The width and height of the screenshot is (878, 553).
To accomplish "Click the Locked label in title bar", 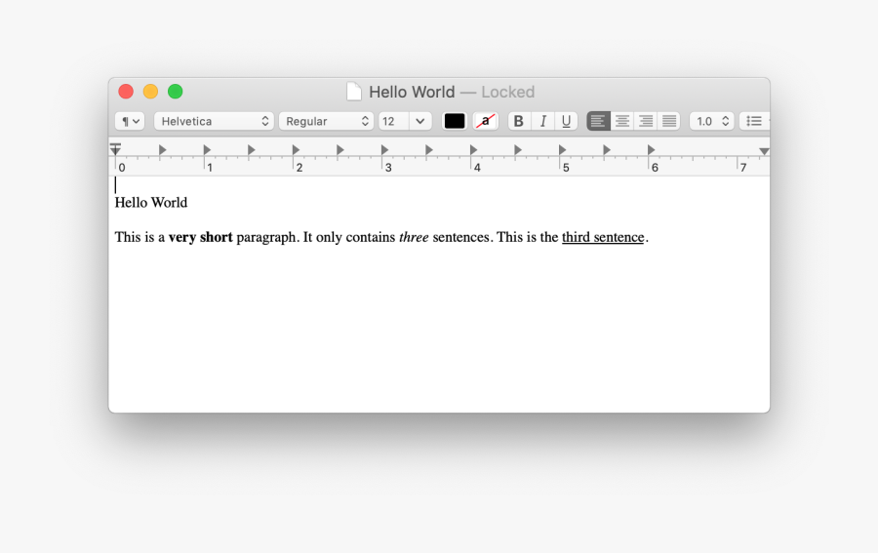I will tap(507, 92).
